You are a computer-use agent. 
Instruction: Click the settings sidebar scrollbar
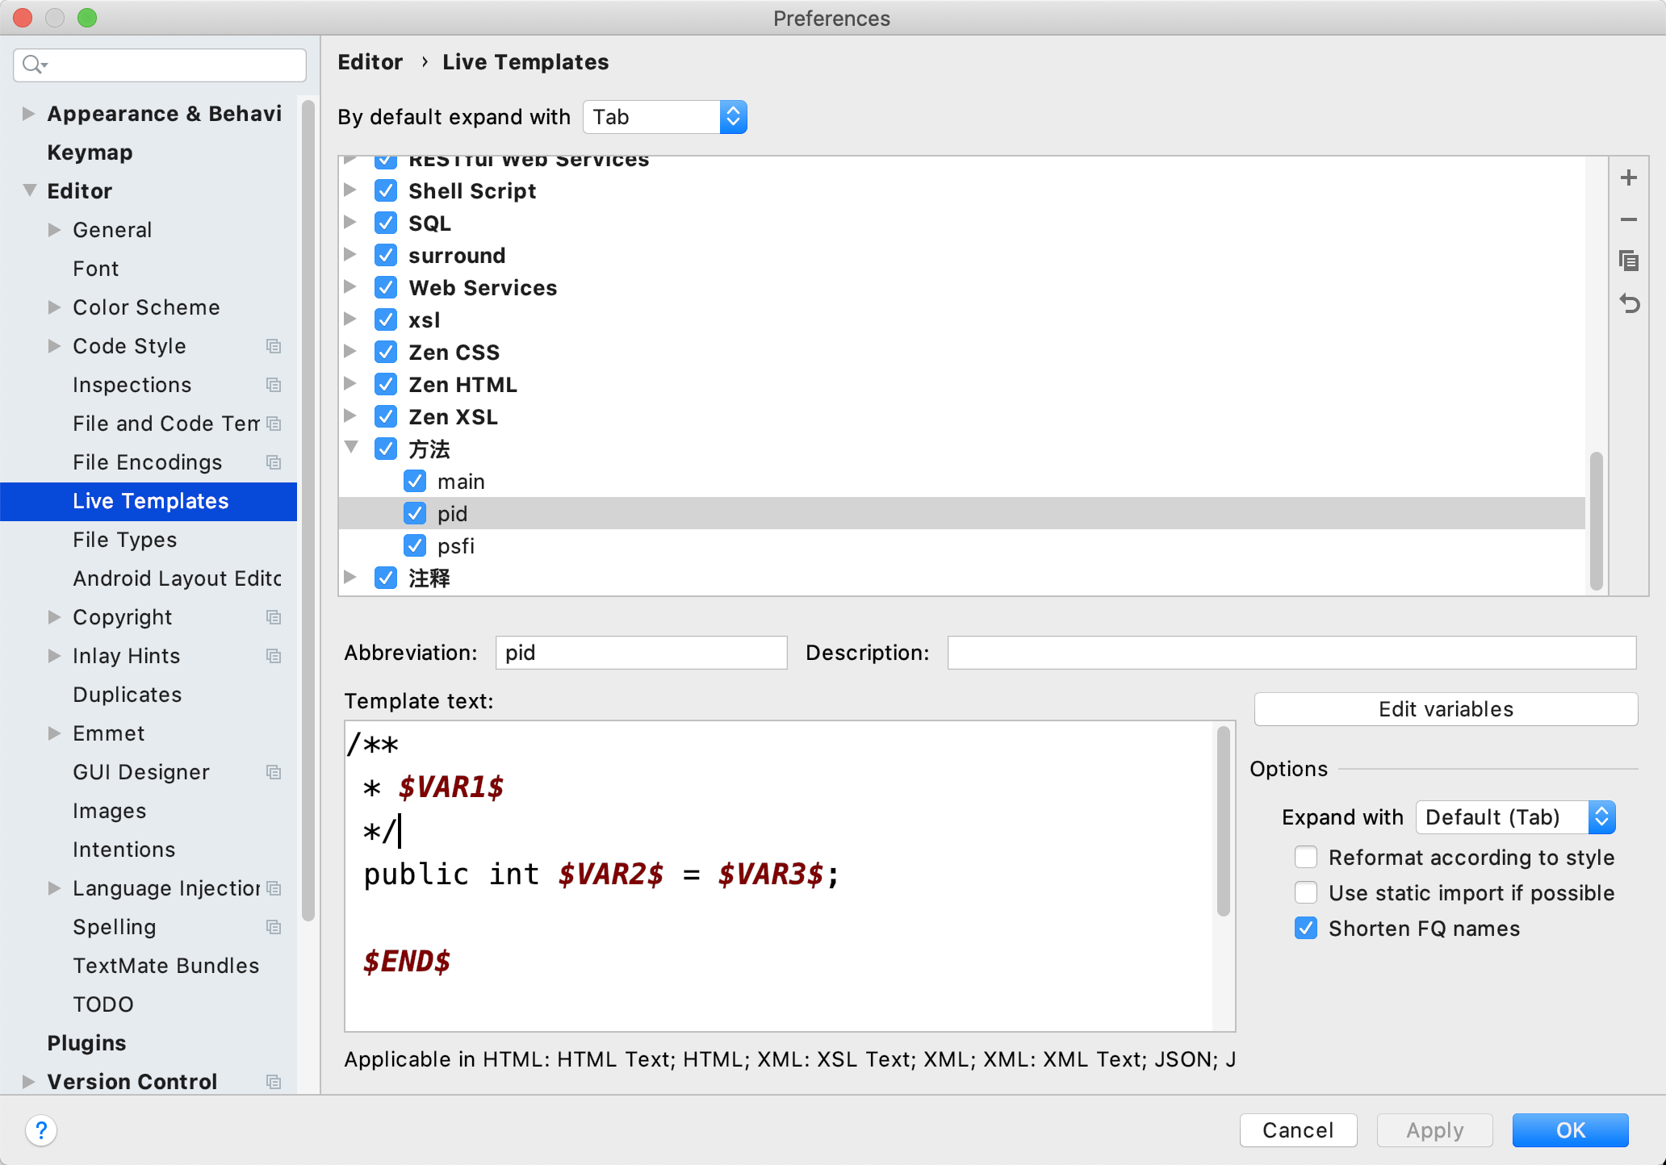tap(308, 510)
